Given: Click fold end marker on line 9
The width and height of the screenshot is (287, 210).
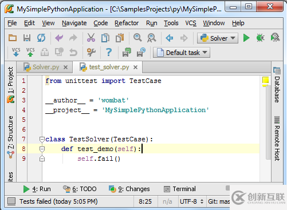Looking at the screenshot, I should click(42, 159).
